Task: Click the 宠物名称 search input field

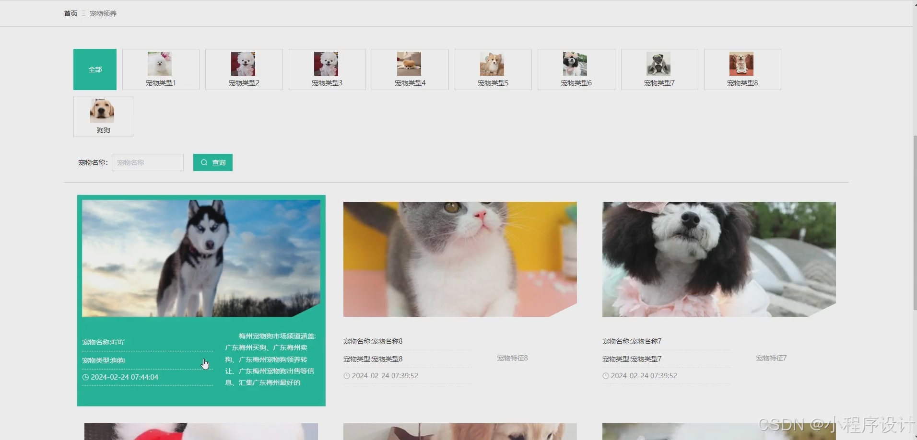Action: [148, 162]
